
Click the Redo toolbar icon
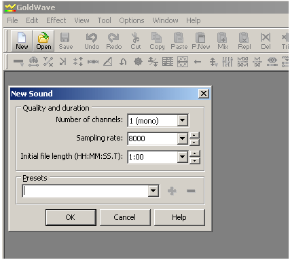[113, 41]
